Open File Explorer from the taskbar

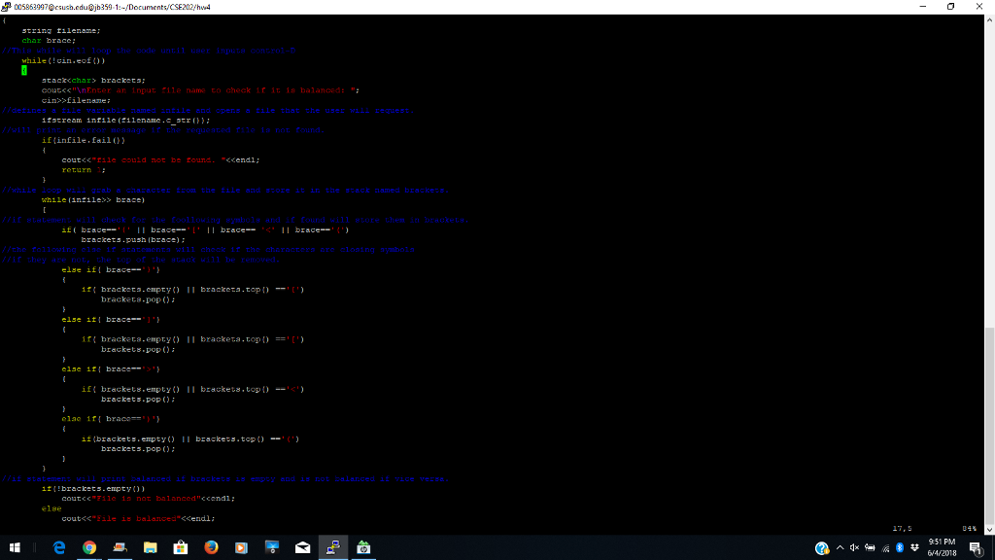(x=149, y=547)
